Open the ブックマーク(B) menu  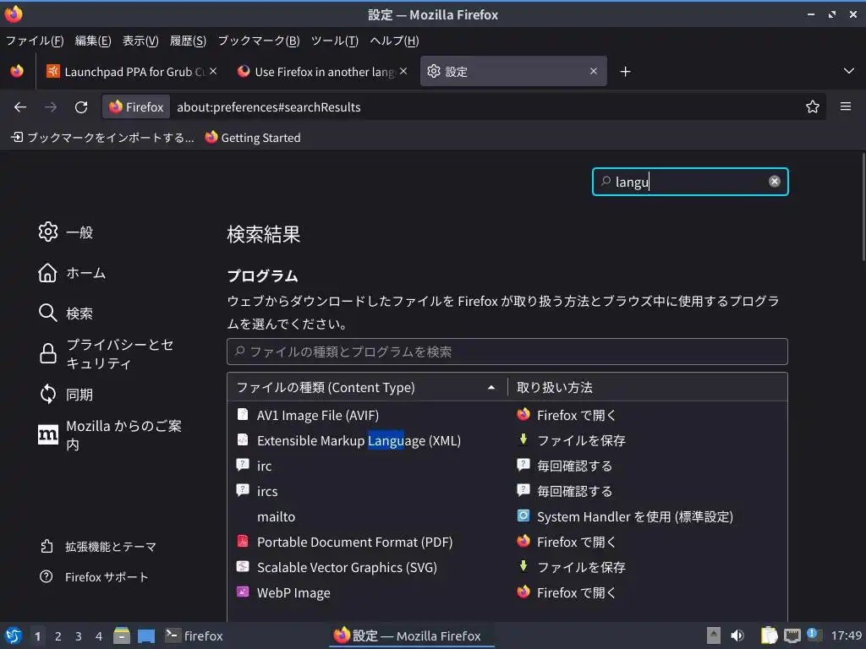click(259, 41)
